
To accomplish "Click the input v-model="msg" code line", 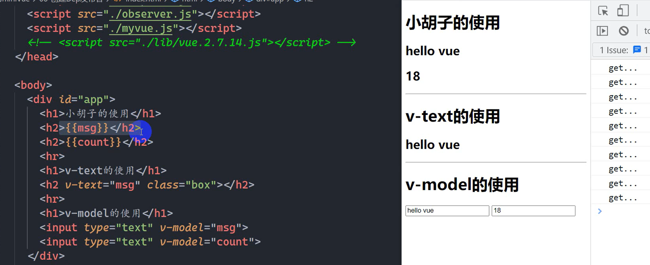I will point(144,228).
